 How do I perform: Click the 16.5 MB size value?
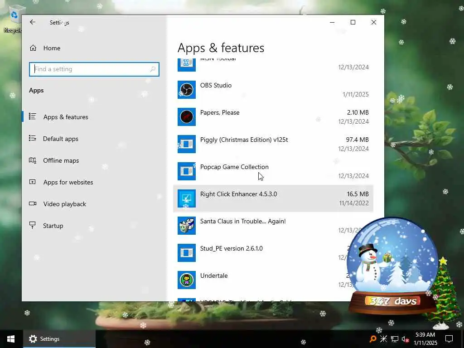tap(358, 194)
